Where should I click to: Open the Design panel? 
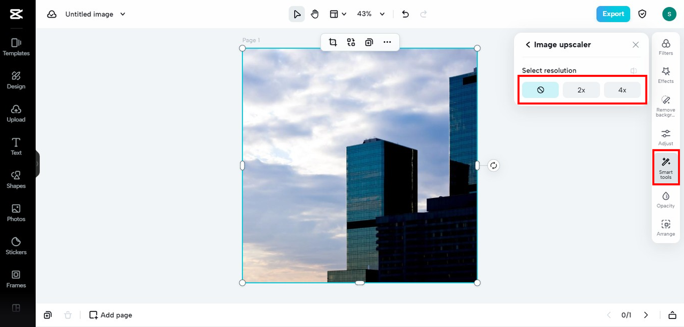16,80
